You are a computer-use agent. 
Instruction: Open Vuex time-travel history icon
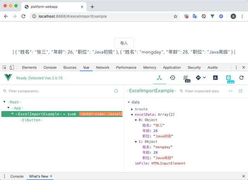(172, 78)
